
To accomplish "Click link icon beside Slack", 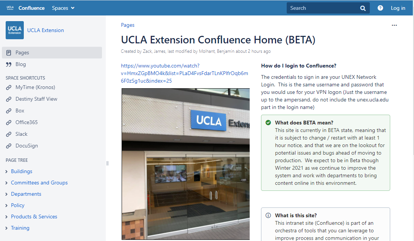I will [x=9, y=134].
